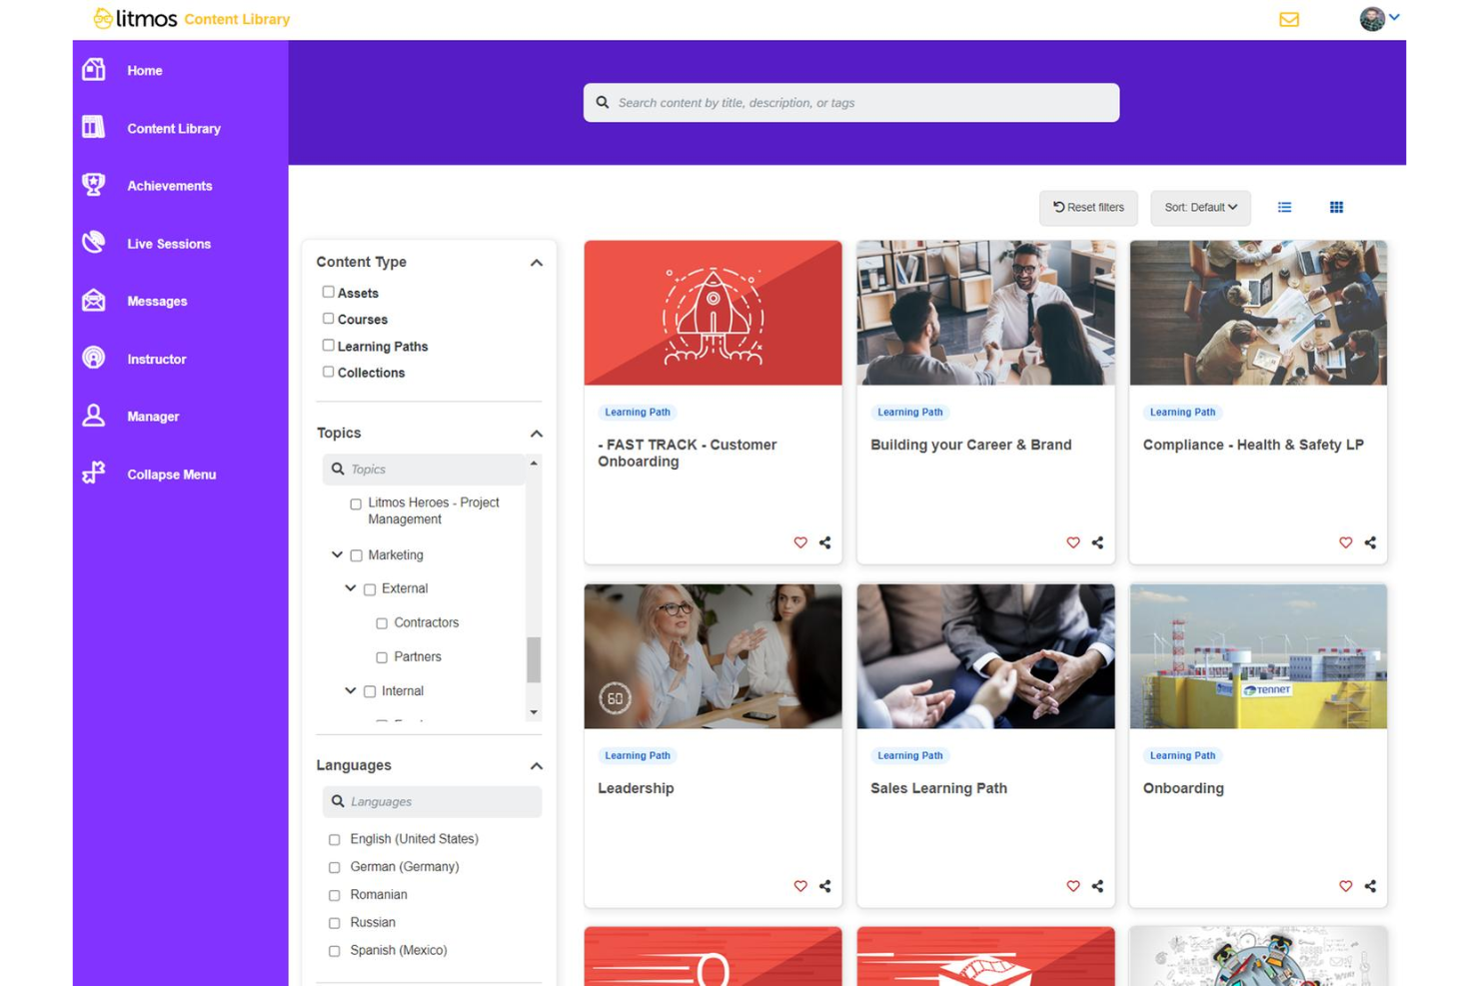Favorite the Leadership learning path
Viewport: 1479px width, 986px height.
pos(800,886)
